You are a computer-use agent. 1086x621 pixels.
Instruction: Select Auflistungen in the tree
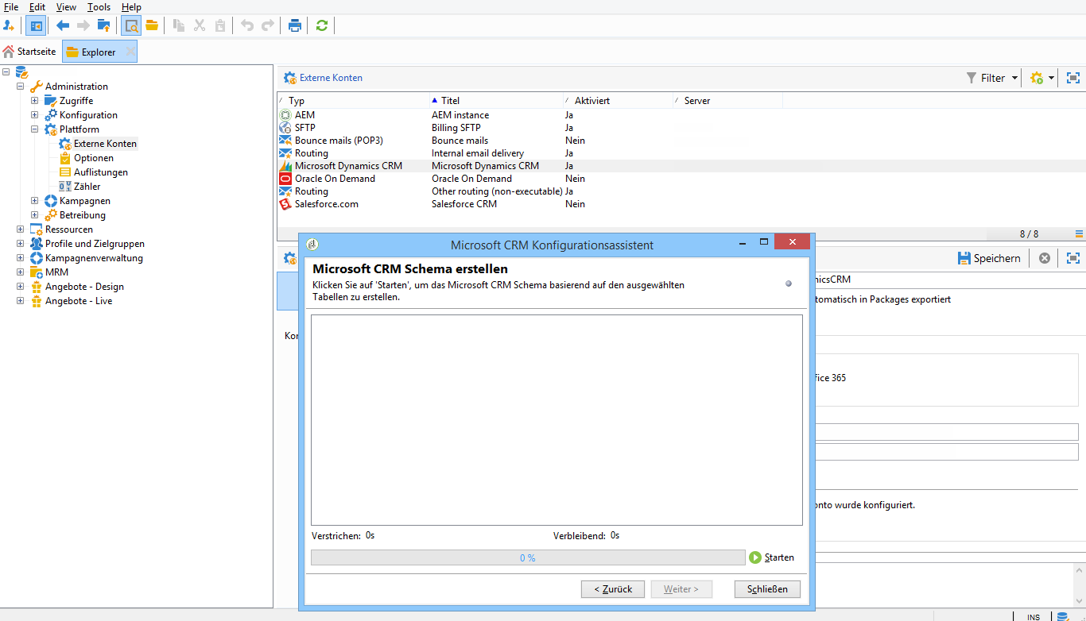[101, 172]
